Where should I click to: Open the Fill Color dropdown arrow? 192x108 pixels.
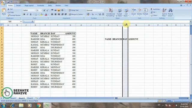coord(43,14)
